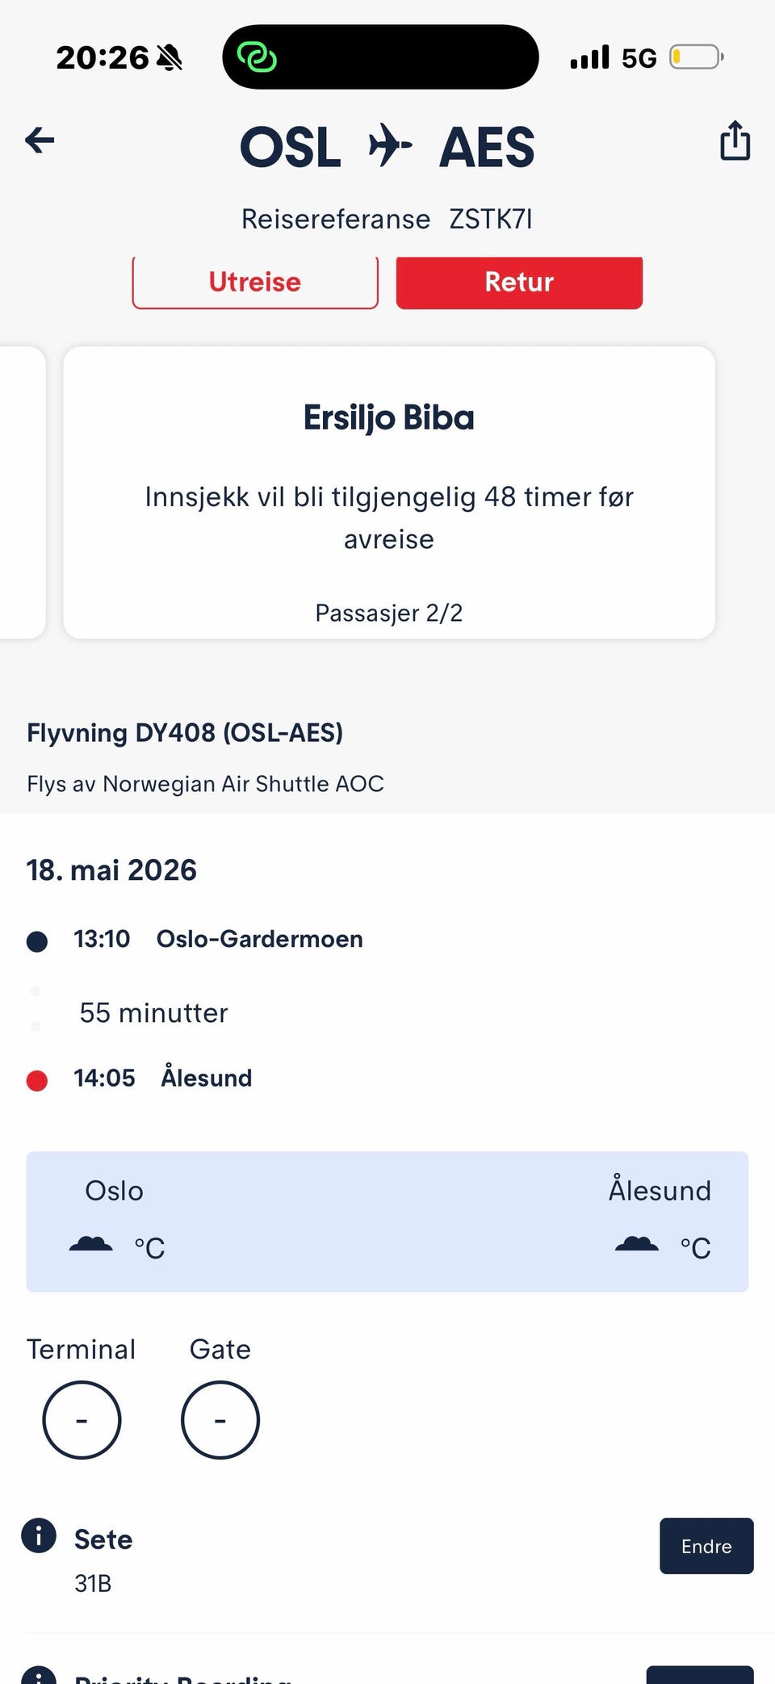Image resolution: width=775 pixels, height=1684 pixels.
Task: Tap the info icon beside Sete
Action: coord(39,1535)
